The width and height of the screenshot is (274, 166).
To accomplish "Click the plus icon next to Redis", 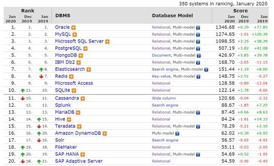I will click(x=71, y=76).
